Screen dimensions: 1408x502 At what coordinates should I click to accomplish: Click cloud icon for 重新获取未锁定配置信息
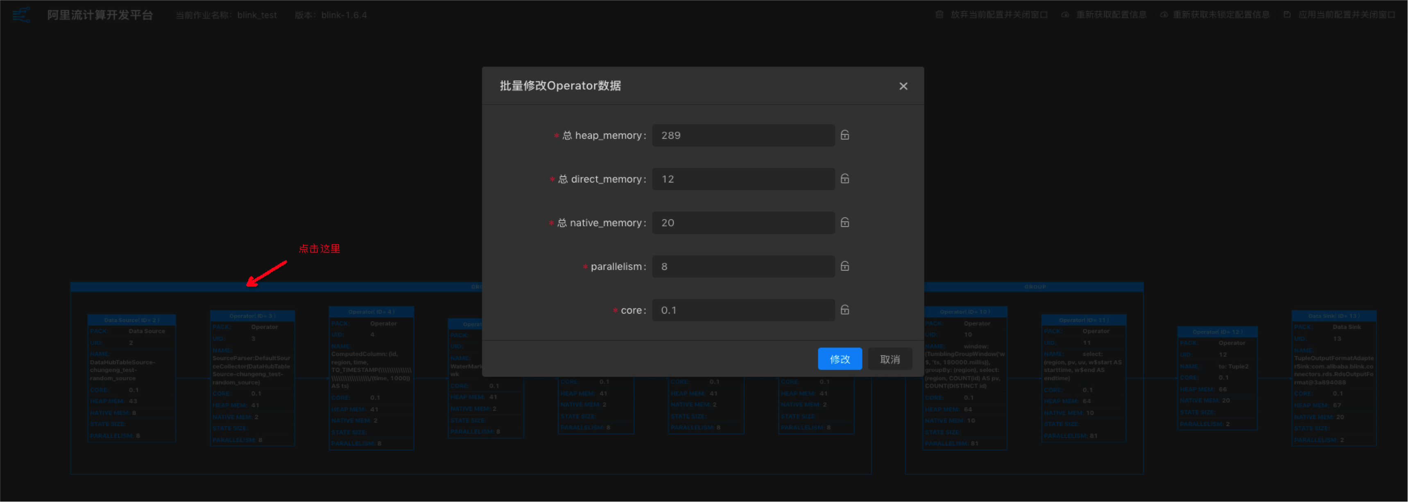click(1164, 15)
